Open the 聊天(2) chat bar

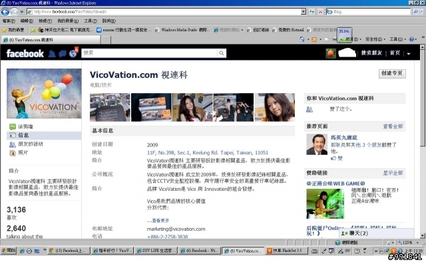click(376, 233)
